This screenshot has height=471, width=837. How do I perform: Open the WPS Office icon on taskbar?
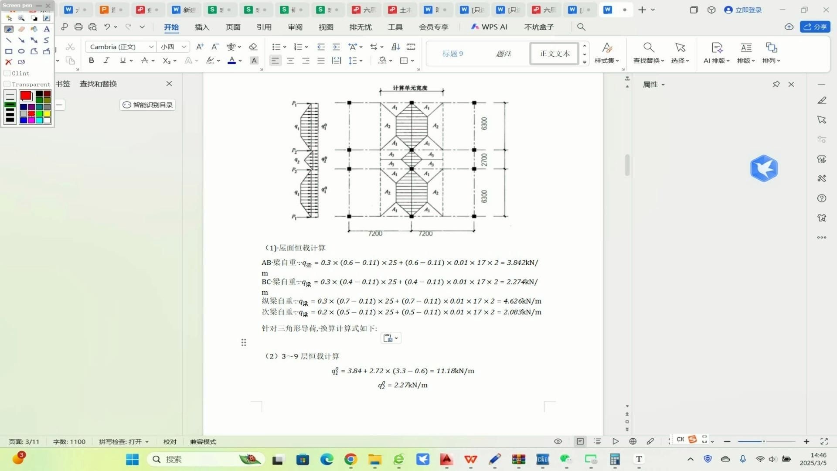tap(470, 459)
